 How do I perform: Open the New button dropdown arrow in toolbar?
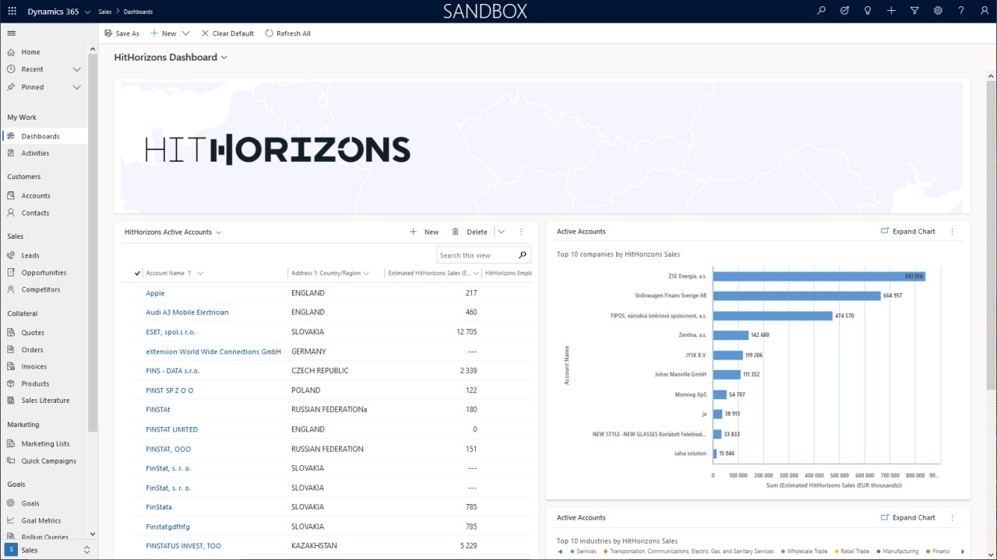[185, 33]
